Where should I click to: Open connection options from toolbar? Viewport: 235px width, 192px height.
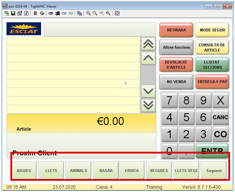[19, 13]
